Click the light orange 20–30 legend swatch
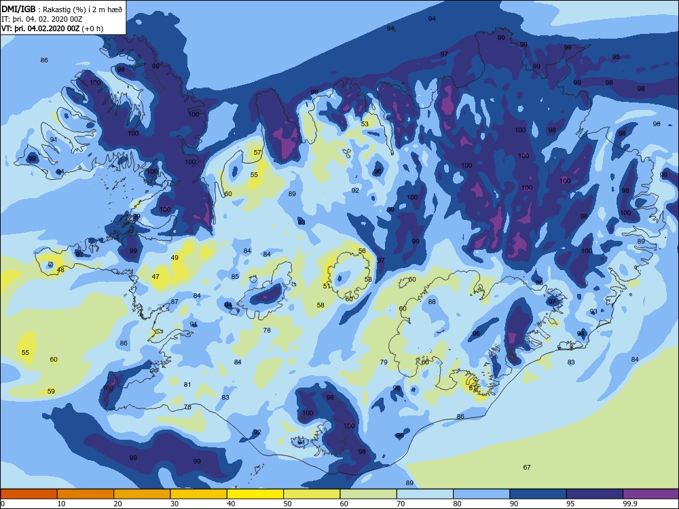The height and width of the screenshot is (509, 679). pos(142,494)
